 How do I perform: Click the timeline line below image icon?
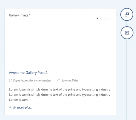click(x=127, y=79)
